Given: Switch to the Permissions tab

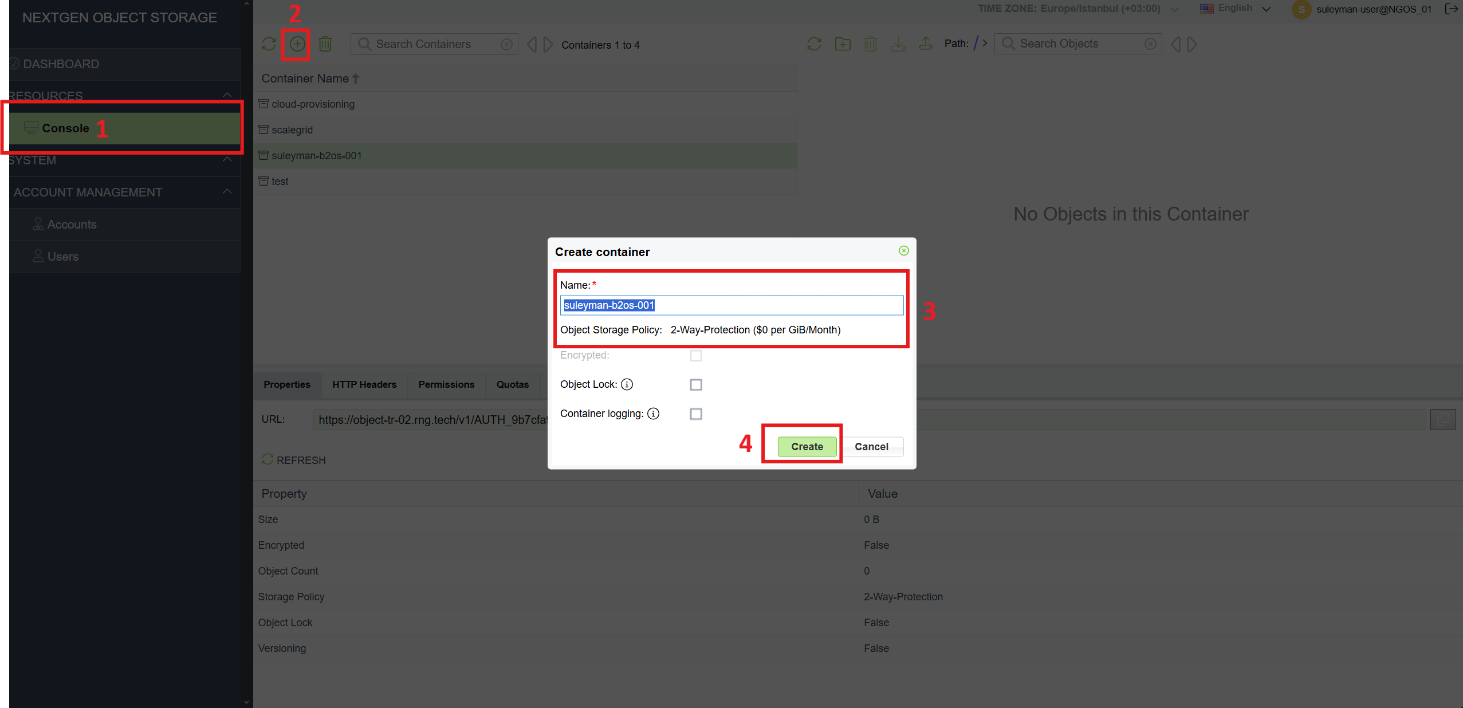Looking at the screenshot, I should click(446, 384).
